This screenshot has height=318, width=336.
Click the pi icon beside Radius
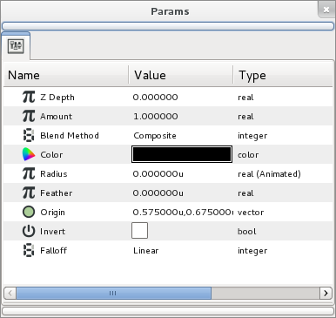point(29,173)
